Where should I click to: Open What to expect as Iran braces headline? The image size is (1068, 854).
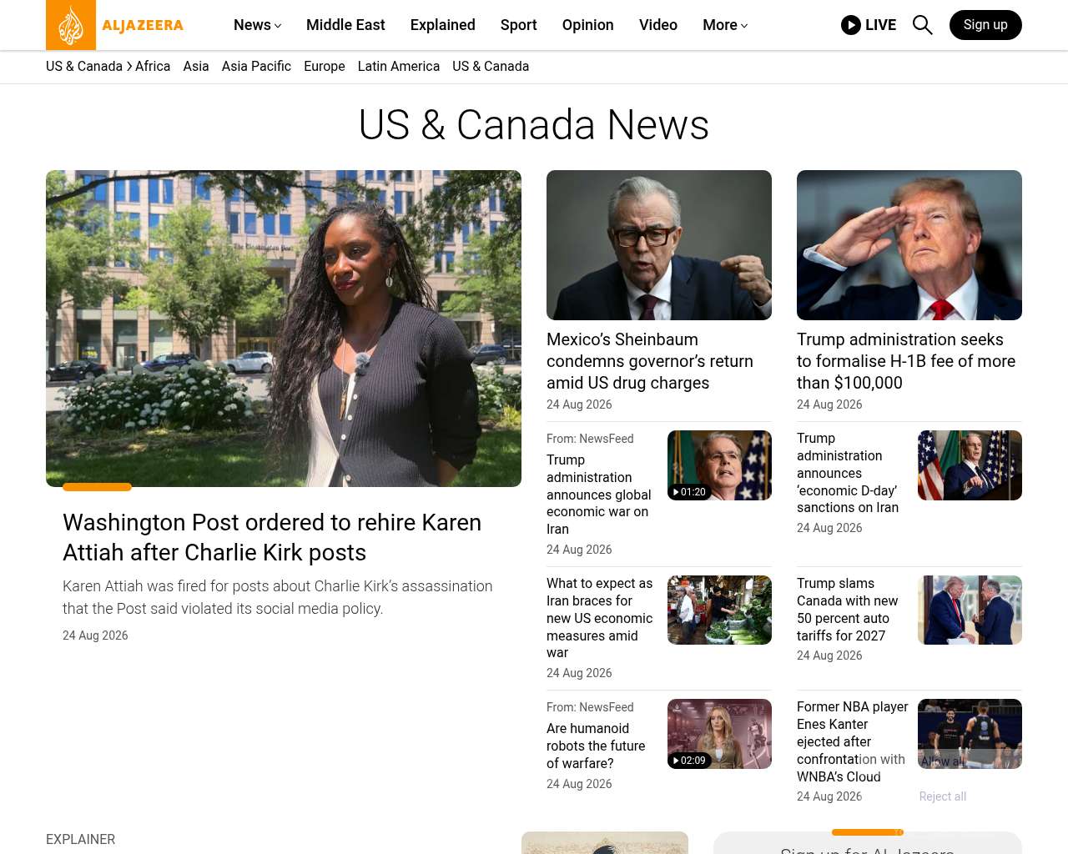pyautogui.click(x=600, y=618)
